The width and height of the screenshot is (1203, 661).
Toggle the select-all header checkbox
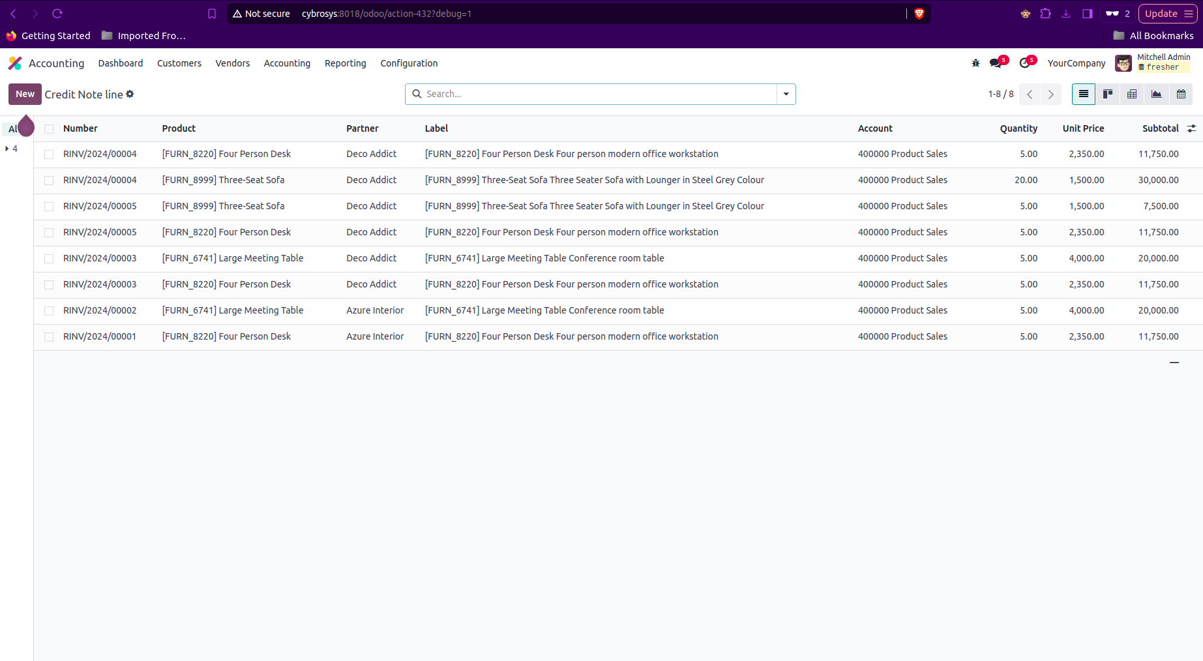[x=49, y=129]
